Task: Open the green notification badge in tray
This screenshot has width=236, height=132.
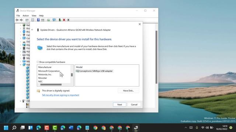Action: 231,128
